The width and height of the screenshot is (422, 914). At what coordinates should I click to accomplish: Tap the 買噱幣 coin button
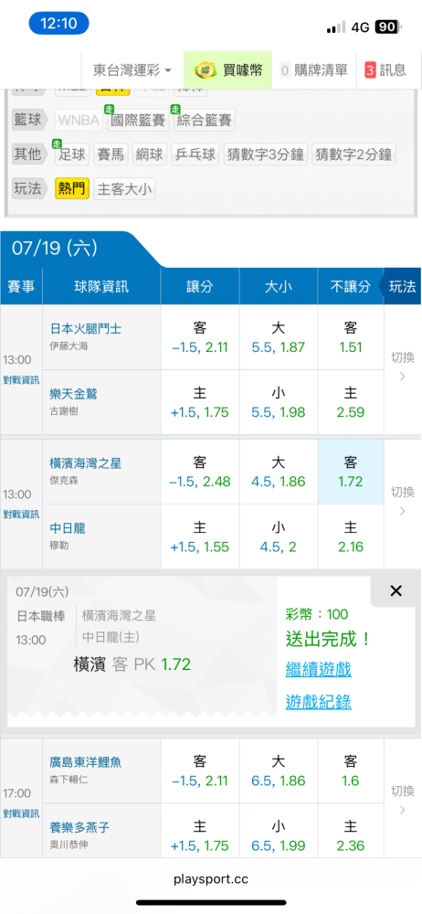(227, 70)
